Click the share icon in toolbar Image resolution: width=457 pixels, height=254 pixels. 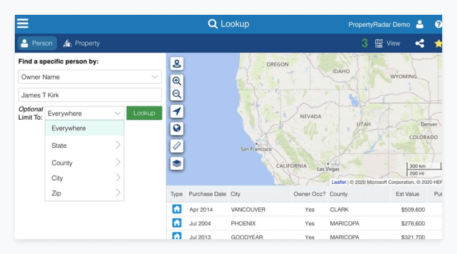420,43
